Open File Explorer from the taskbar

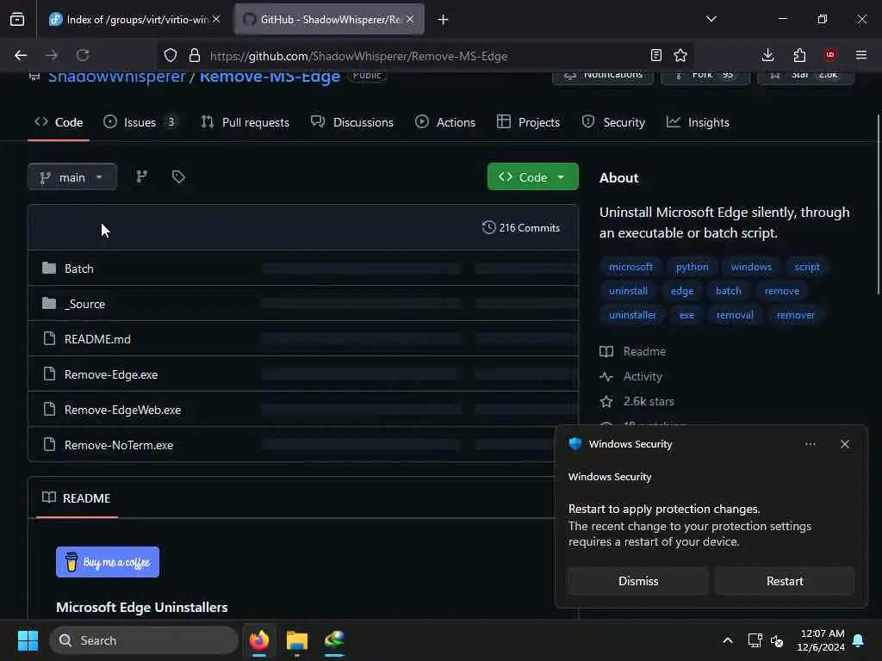297,640
